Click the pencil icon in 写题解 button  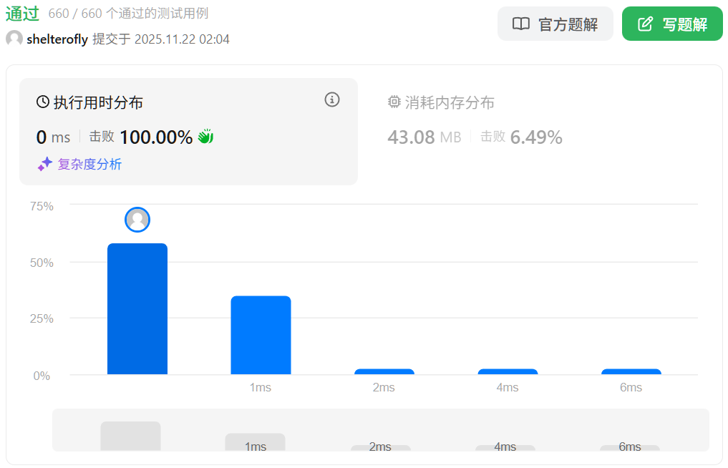[645, 24]
